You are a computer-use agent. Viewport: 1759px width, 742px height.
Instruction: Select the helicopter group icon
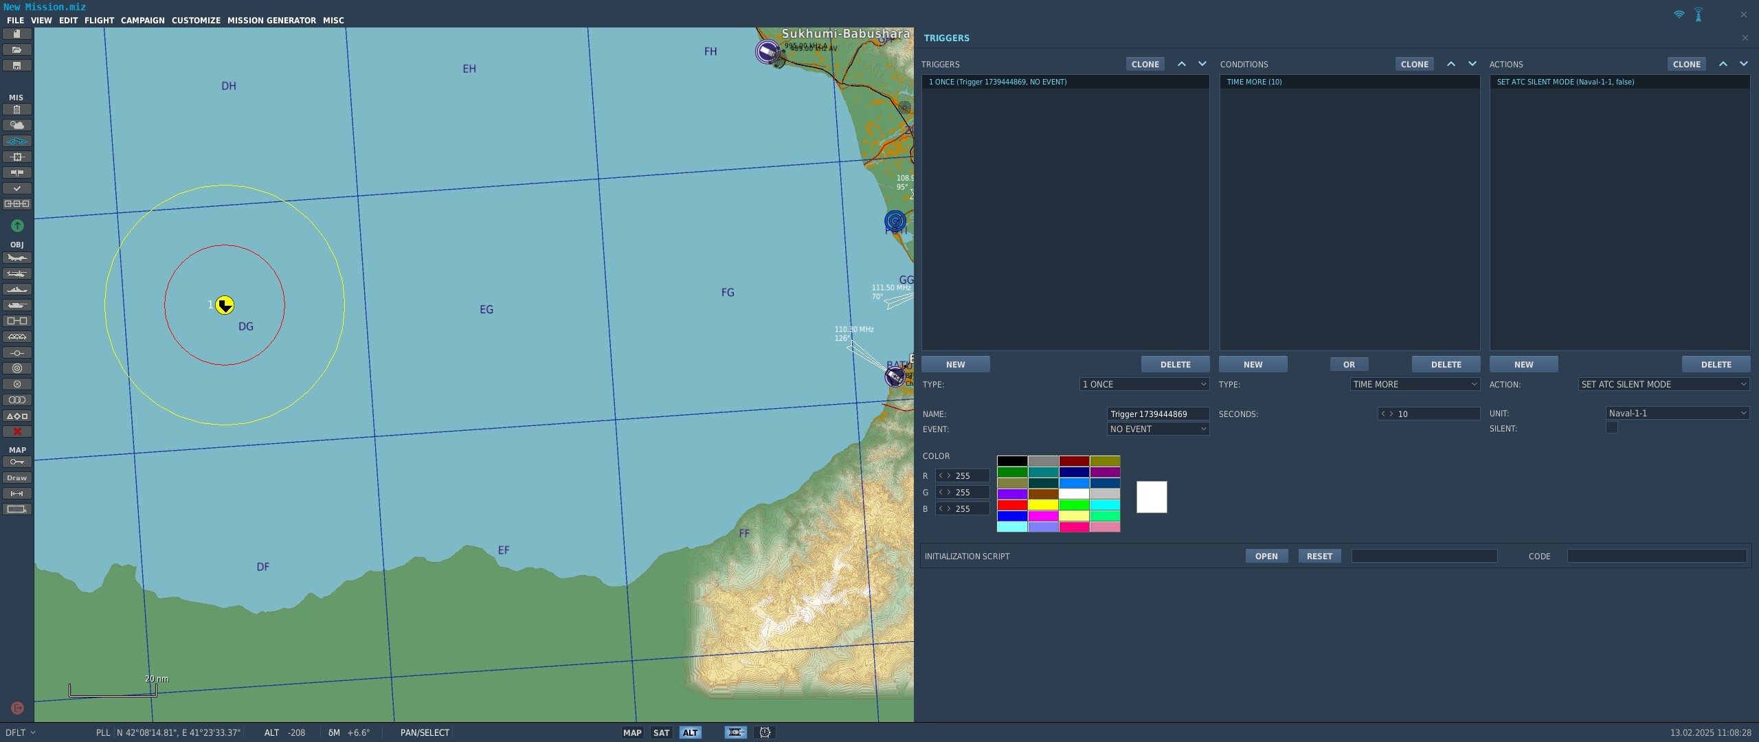(x=16, y=274)
